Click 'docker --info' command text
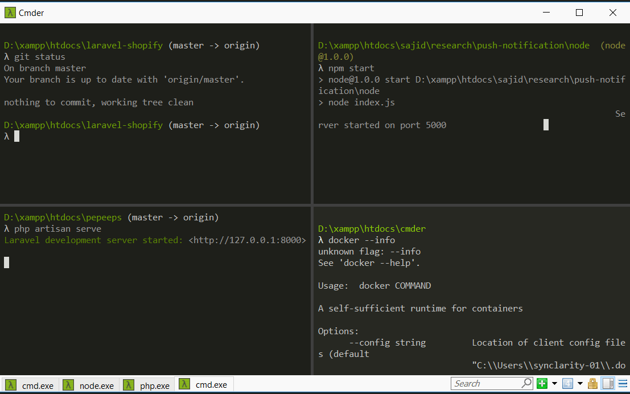The height and width of the screenshot is (394, 630). coord(361,240)
